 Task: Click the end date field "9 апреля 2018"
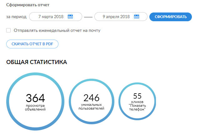click(x=116, y=17)
